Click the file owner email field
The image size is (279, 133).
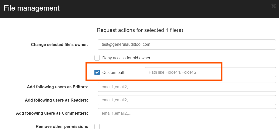point(187,45)
